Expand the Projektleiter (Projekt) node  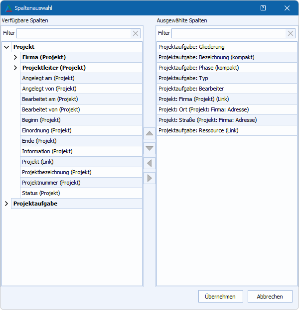tap(16, 68)
